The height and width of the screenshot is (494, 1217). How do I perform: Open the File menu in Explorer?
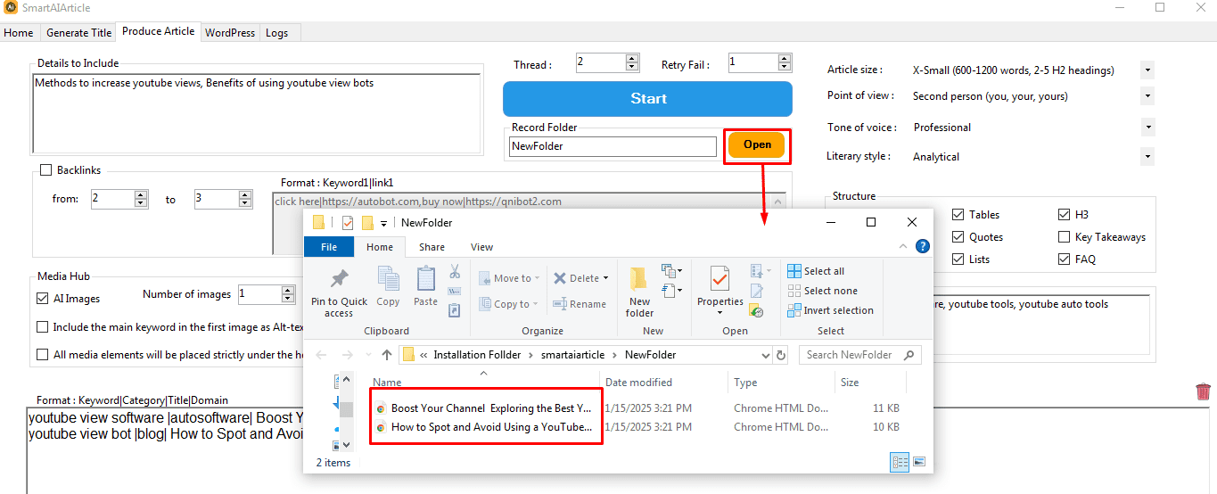[329, 247]
